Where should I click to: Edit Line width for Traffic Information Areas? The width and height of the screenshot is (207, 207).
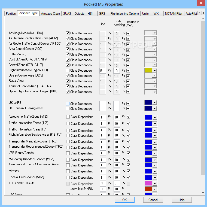click(103, 130)
